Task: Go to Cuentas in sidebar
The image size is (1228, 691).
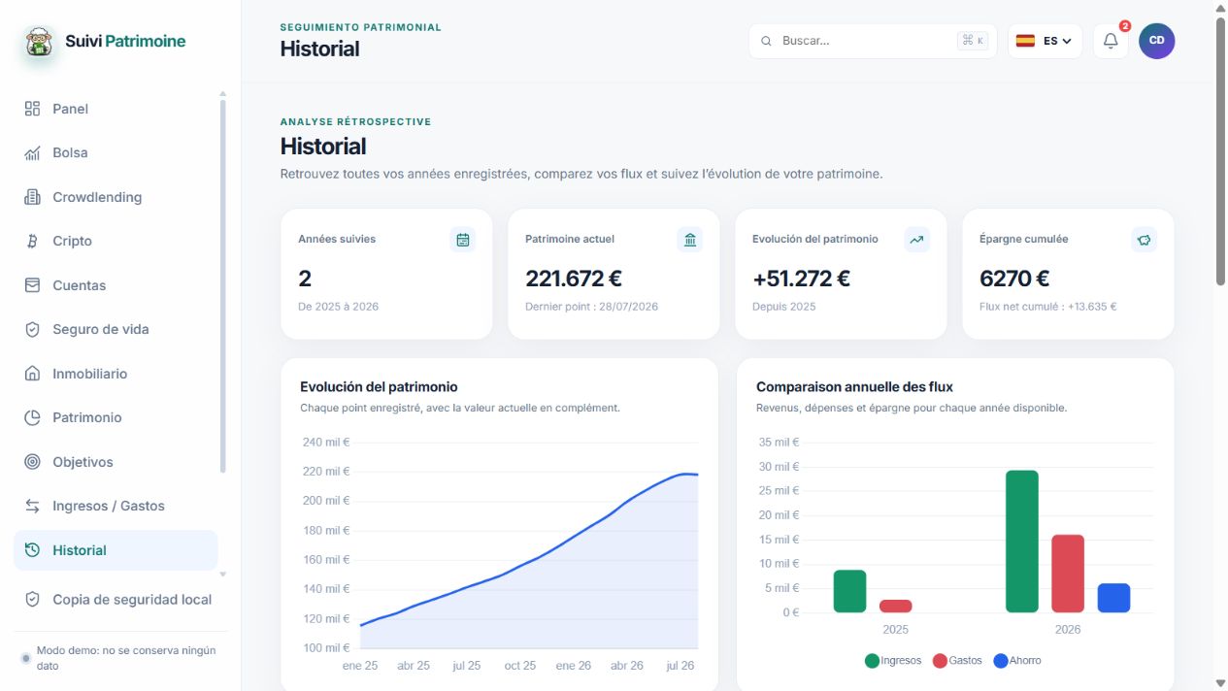Action: 116,285
